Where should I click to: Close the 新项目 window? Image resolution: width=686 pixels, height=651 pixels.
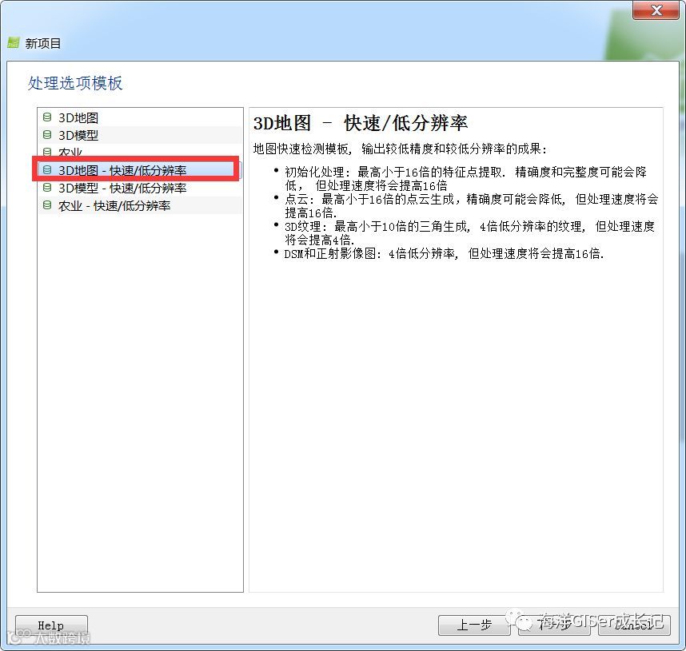656,10
